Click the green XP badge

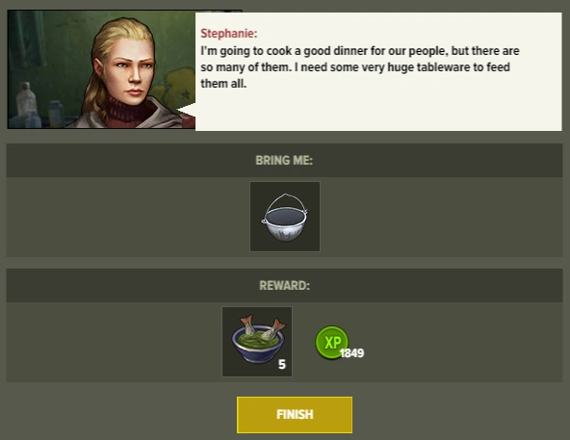331,342
